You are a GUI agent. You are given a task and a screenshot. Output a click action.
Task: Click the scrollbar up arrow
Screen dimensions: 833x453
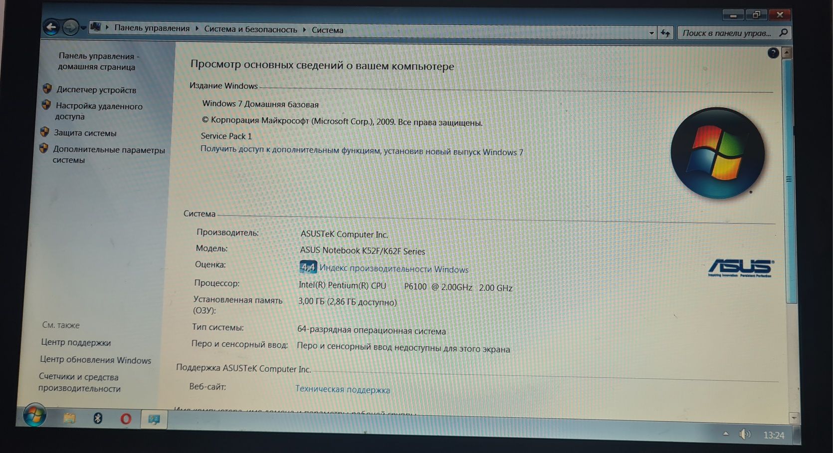[x=787, y=52]
